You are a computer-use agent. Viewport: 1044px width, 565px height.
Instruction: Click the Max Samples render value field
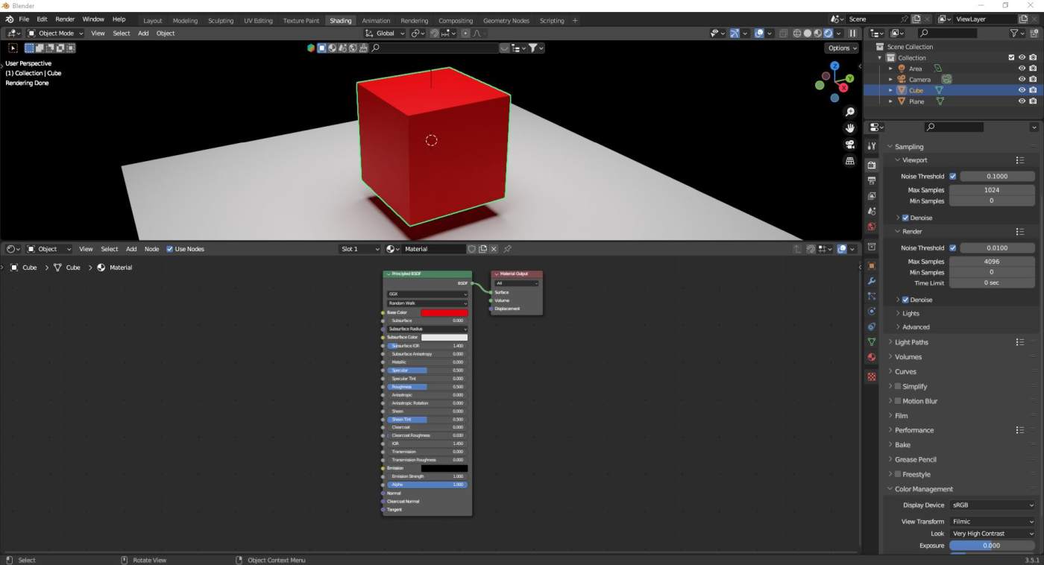(992, 261)
